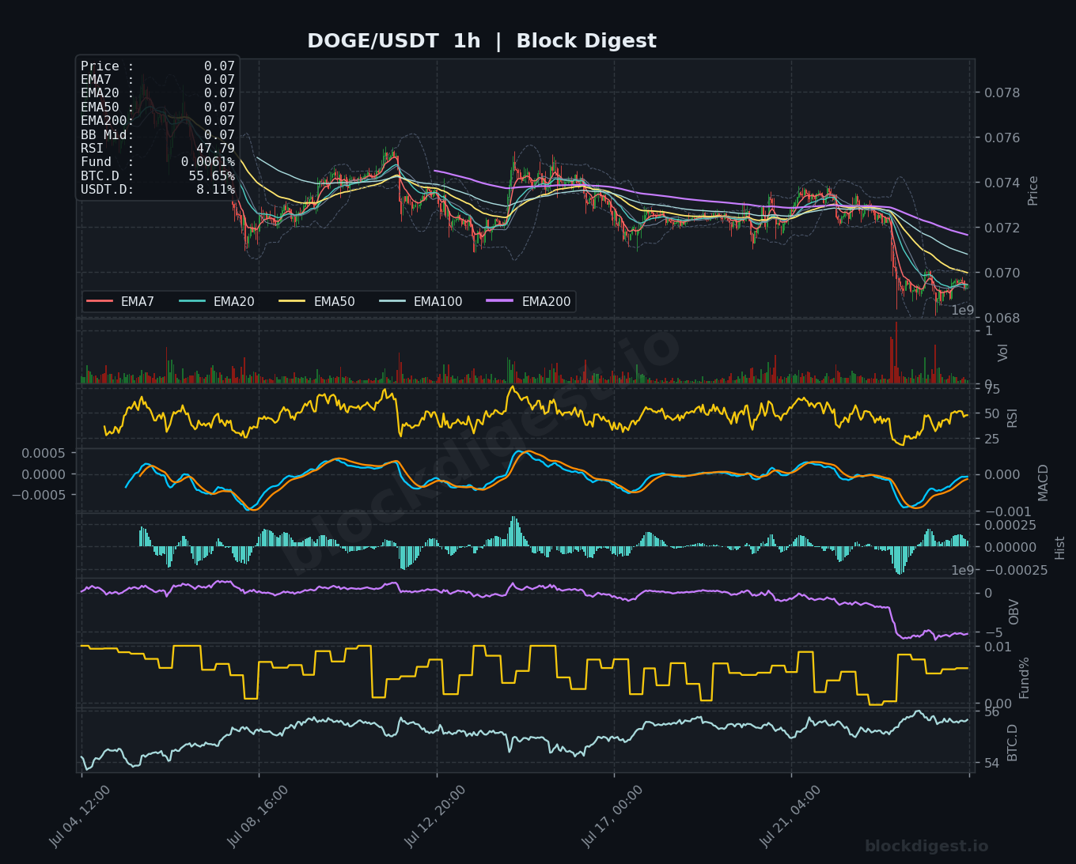Click the yellow EMA50 legend color line

(293, 301)
